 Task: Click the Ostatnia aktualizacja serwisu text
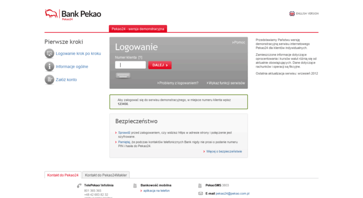point(287,73)
